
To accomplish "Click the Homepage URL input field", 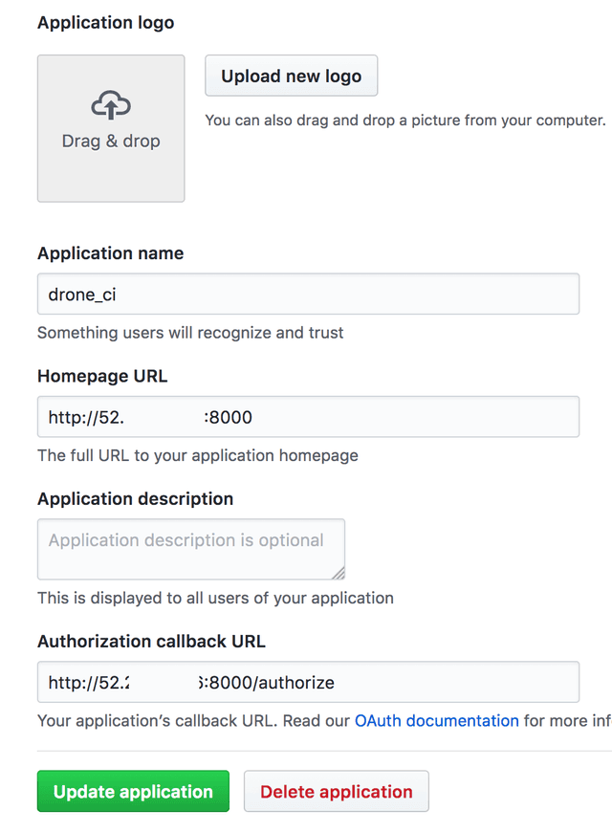I will [308, 416].
